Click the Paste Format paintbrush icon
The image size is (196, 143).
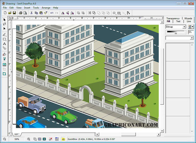(x=46, y=13)
